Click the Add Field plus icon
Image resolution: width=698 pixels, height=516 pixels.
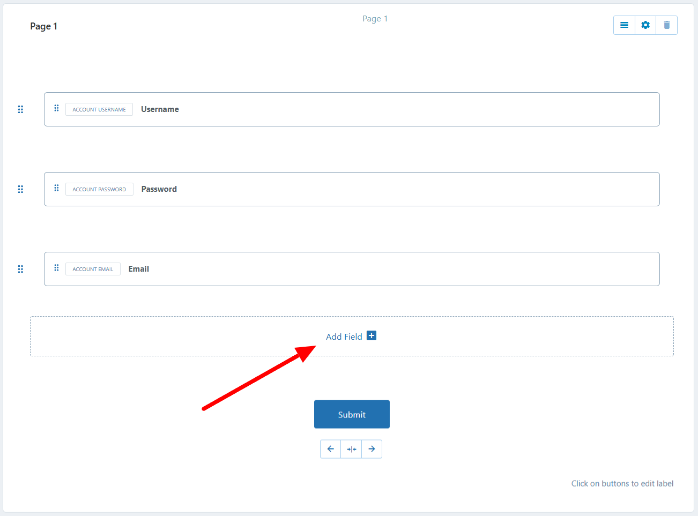click(372, 335)
